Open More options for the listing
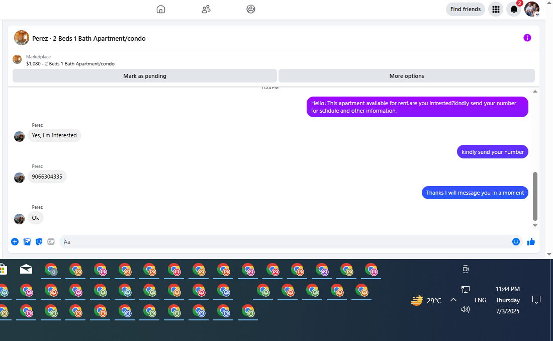 (407, 76)
